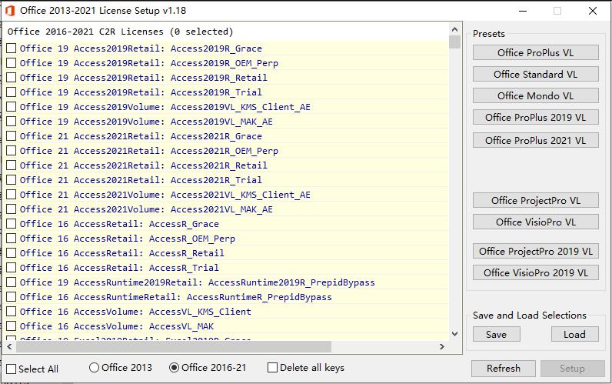Load saved selections with Load button
The image size is (612, 384).
574,335
